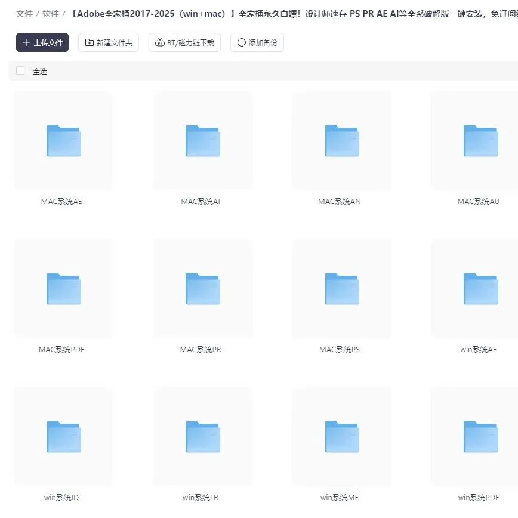The width and height of the screenshot is (518, 518).
Task: Click the MAC系统PS folder name
Action: pyautogui.click(x=340, y=349)
